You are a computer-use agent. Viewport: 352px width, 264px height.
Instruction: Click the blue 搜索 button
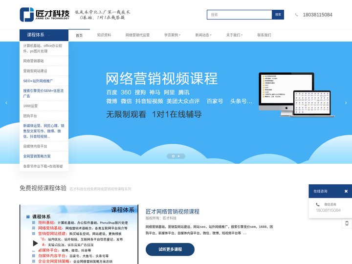pyautogui.click(x=278, y=15)
